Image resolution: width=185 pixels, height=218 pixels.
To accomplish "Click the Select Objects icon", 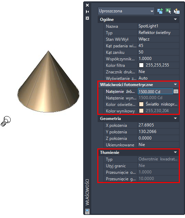I will pos(168,11).
